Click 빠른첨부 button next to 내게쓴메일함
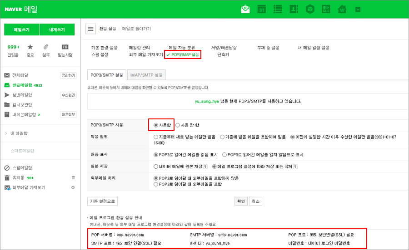Screen dimensions: 409x250 pos(68,115)
